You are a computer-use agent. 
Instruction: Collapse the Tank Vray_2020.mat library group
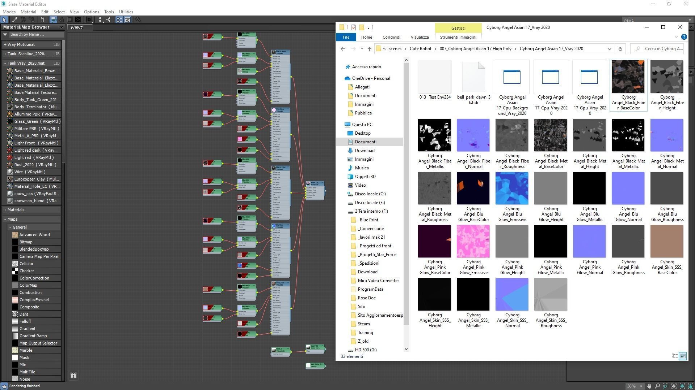click(x=5, y=63)
